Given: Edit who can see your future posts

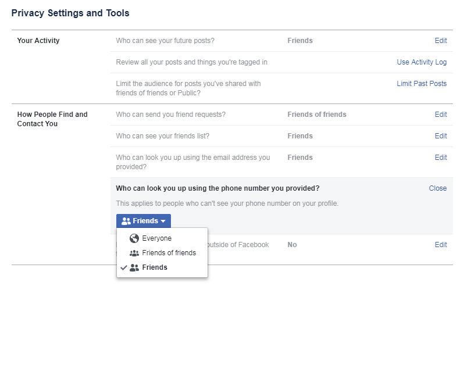Looking at the screenshot, I should (x=441, y=41).
